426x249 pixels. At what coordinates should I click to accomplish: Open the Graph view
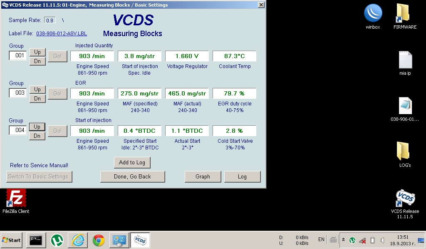pos(203,176)
